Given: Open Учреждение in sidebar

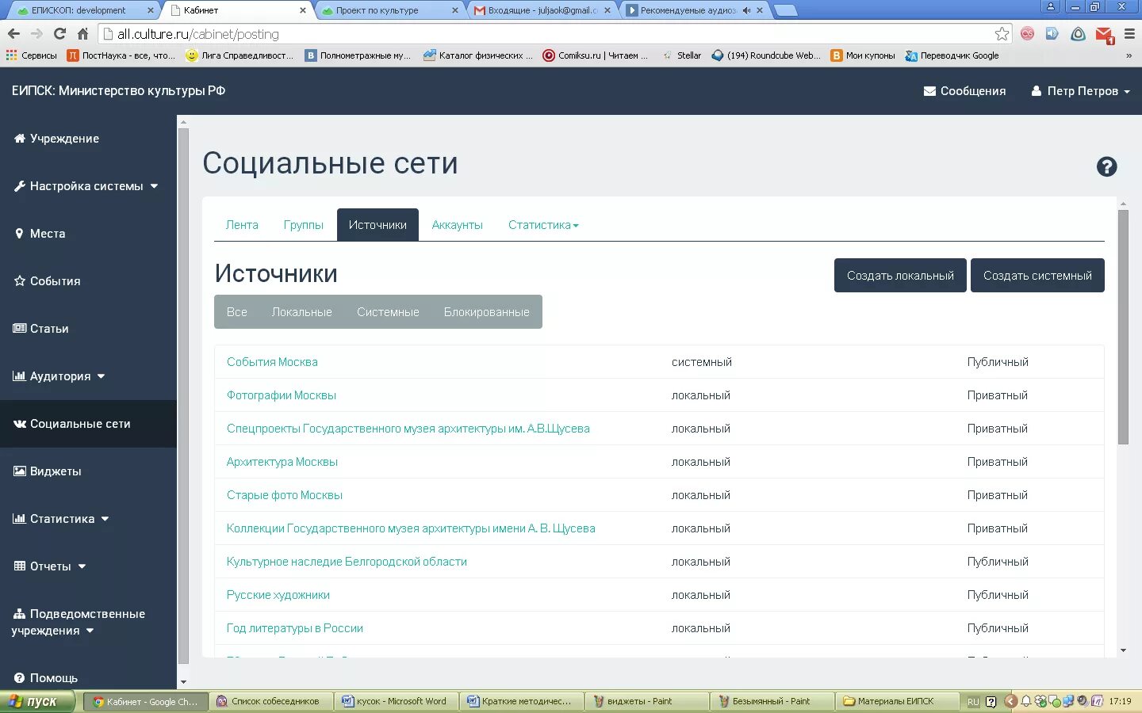Looking at the screenshot, I should [x=56, y=139].
